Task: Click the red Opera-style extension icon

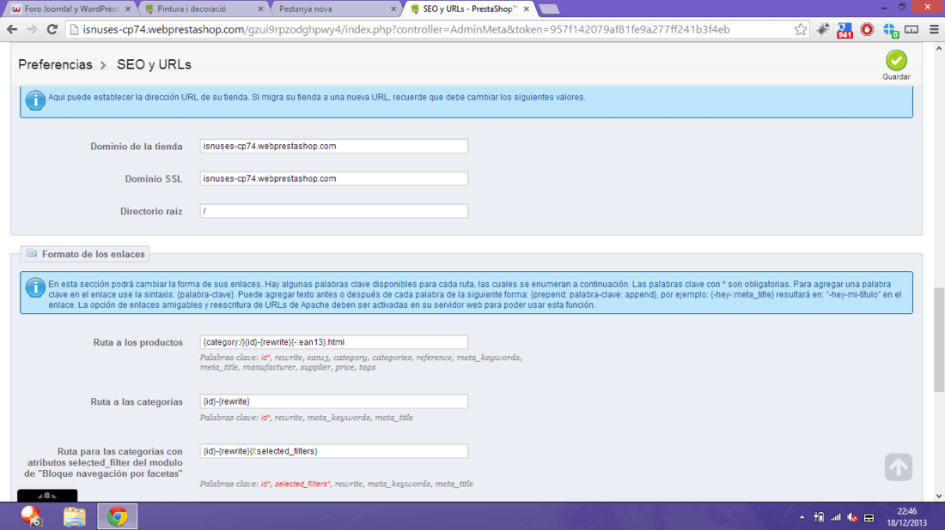Action: [x=868, y=29]
